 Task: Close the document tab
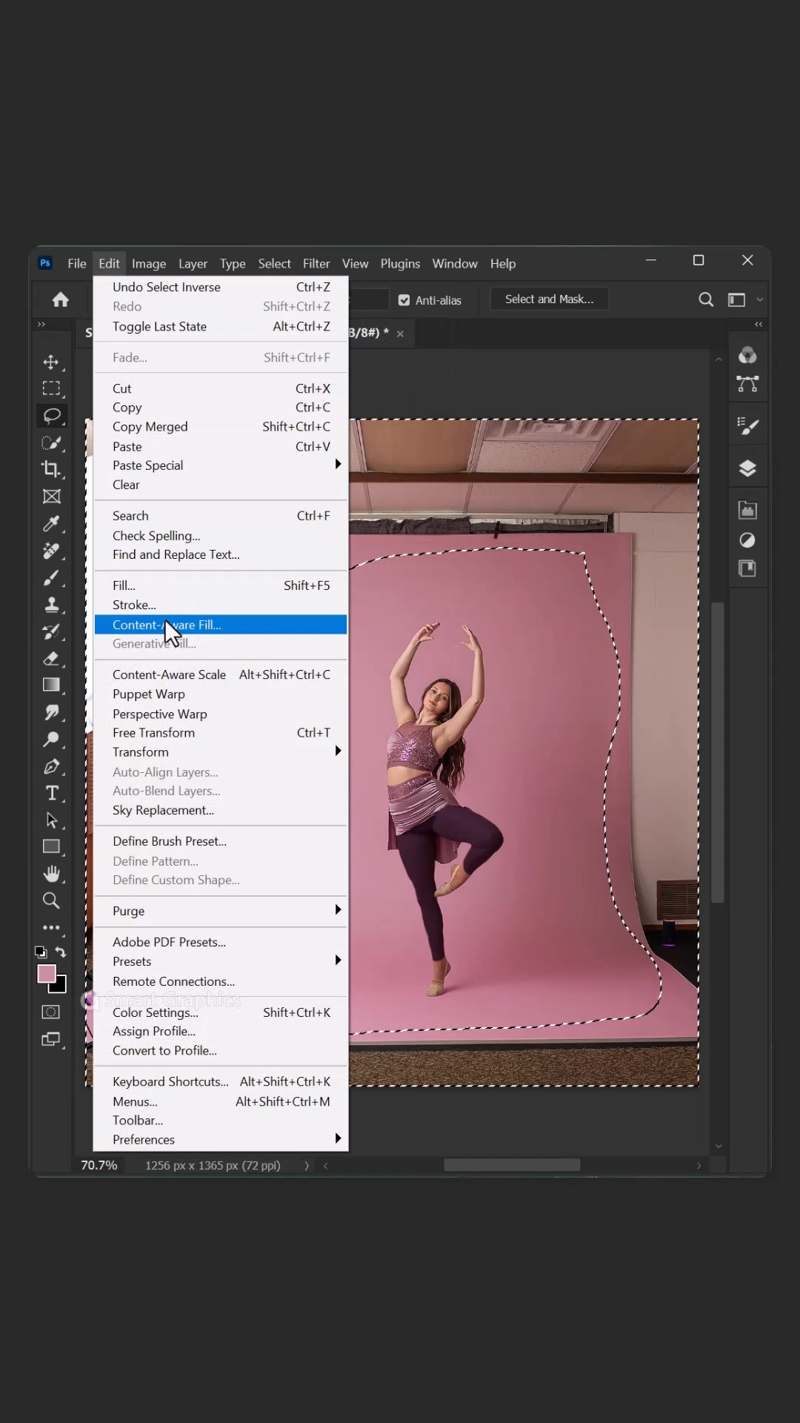(x=400, y=334)
